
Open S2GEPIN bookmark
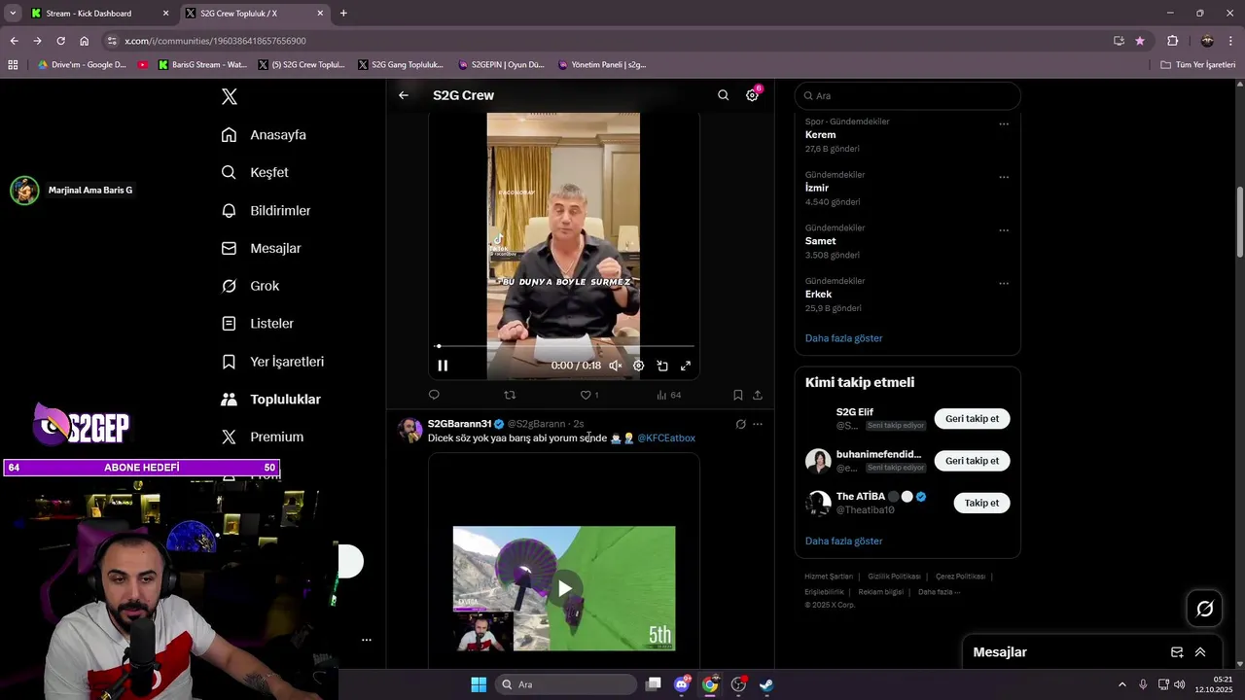pyautogui.click(x=499, y=65)
